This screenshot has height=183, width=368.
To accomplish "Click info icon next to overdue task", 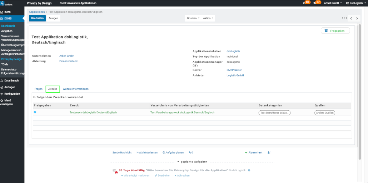I will click(249, 171).
